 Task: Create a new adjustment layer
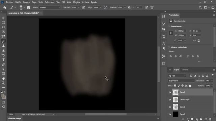(x=196, y=119)
